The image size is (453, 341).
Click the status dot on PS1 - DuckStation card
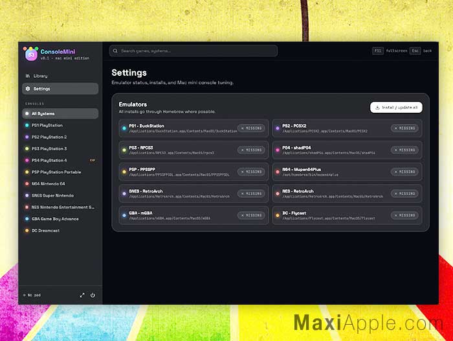click(x=124, y=128)
